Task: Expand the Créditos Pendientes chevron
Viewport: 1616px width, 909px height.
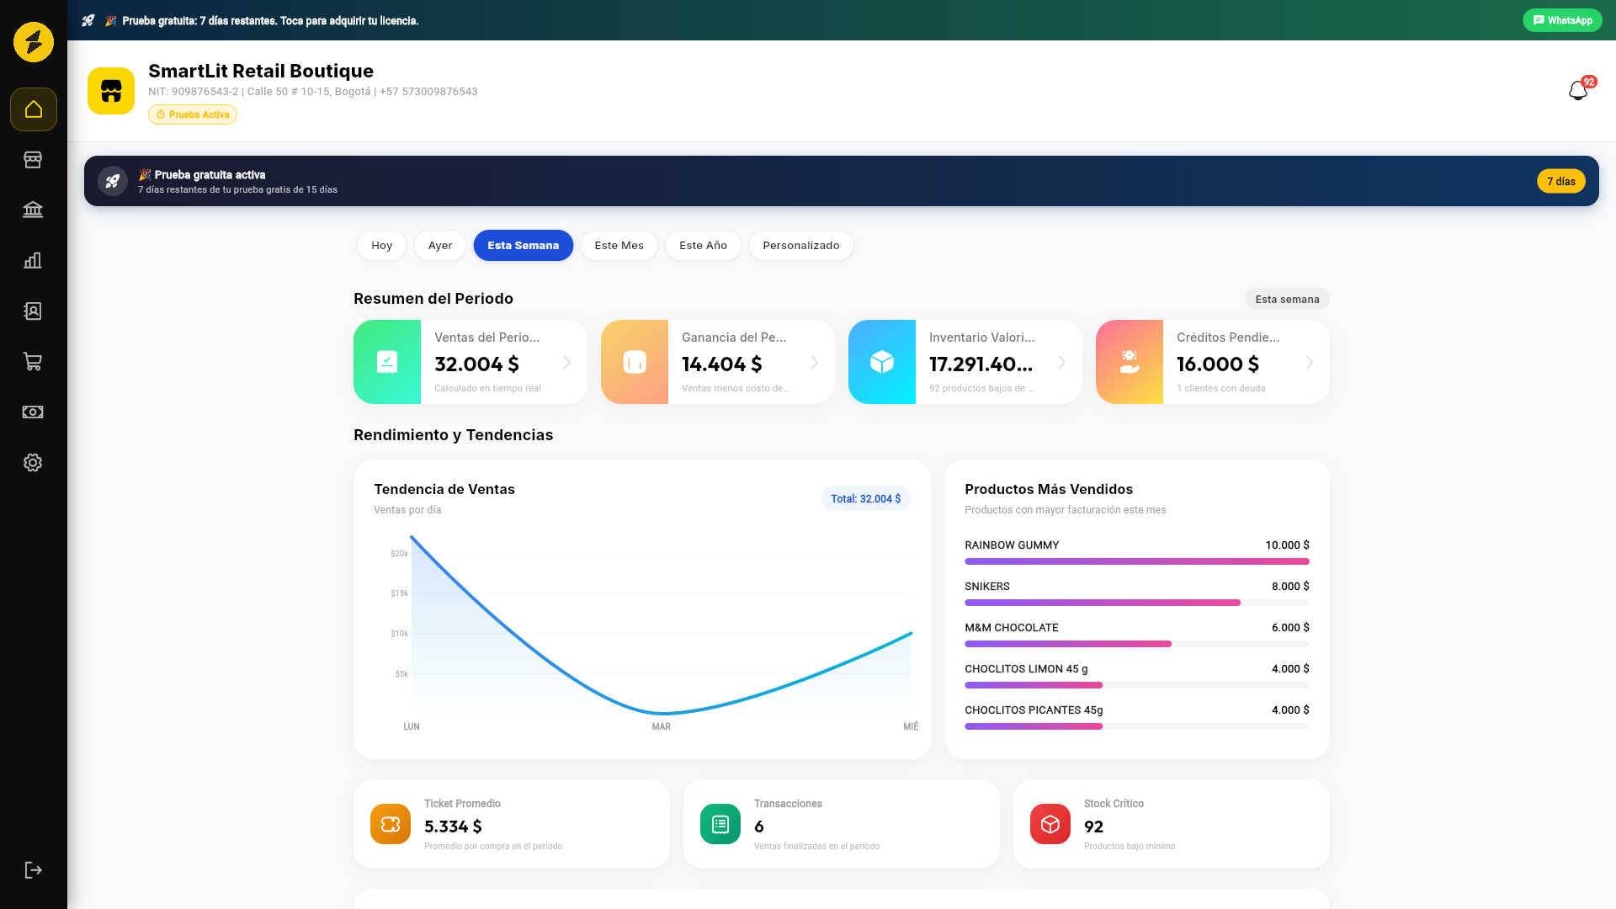Action: click(1310, 362)
